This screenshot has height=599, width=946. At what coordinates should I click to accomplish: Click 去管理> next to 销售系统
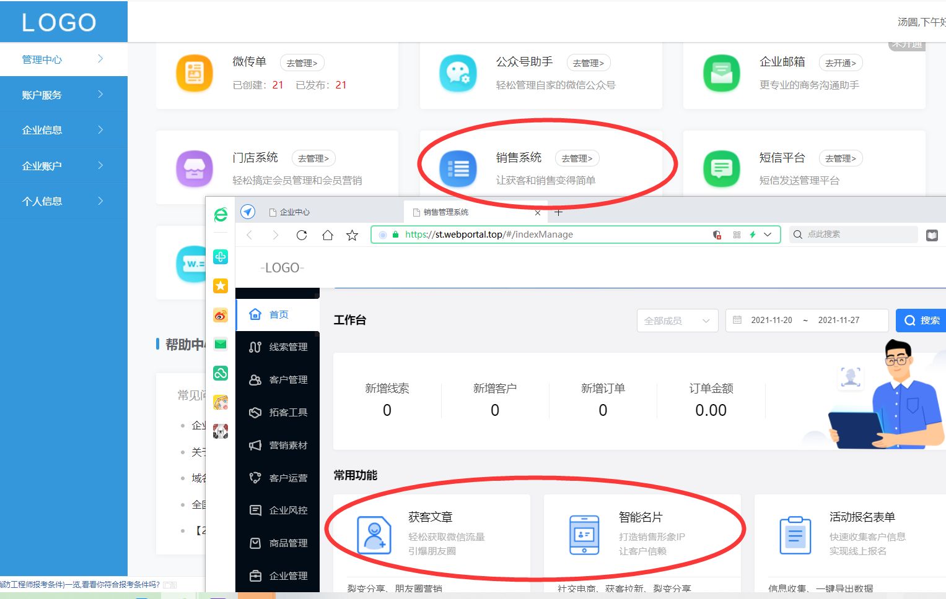pyautogui.click(x=577, y=158)
